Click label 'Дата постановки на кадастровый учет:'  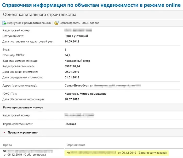pos(28,41)
